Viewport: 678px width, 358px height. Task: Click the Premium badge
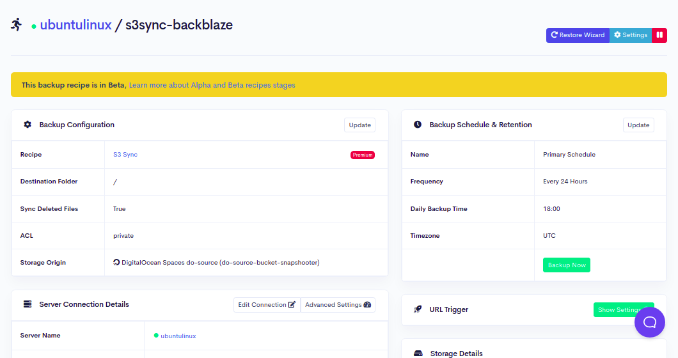tap(363, 155)
